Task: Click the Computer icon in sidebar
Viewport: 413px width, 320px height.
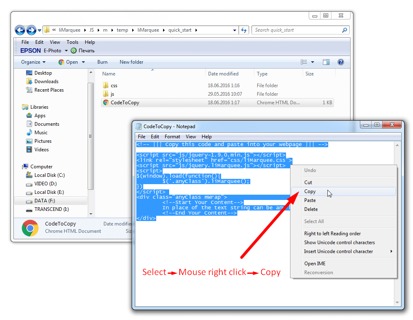Action: tap(25, 166)
